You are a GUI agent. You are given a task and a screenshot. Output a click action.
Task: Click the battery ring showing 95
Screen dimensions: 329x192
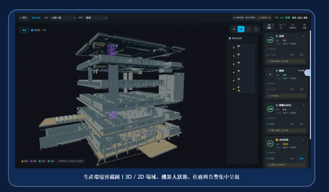pyautogui.click(x=270, y=144)
